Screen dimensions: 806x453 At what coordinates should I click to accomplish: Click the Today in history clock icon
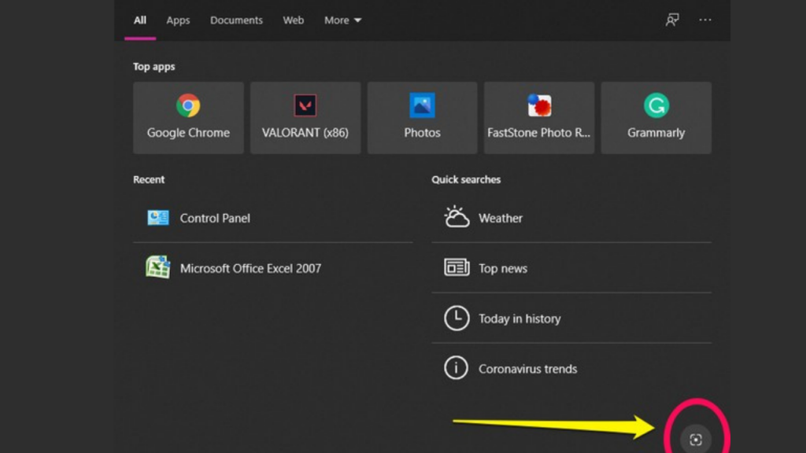pos(457,318)
